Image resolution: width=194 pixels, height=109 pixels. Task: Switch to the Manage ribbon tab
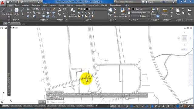click(x=52, y=5)
